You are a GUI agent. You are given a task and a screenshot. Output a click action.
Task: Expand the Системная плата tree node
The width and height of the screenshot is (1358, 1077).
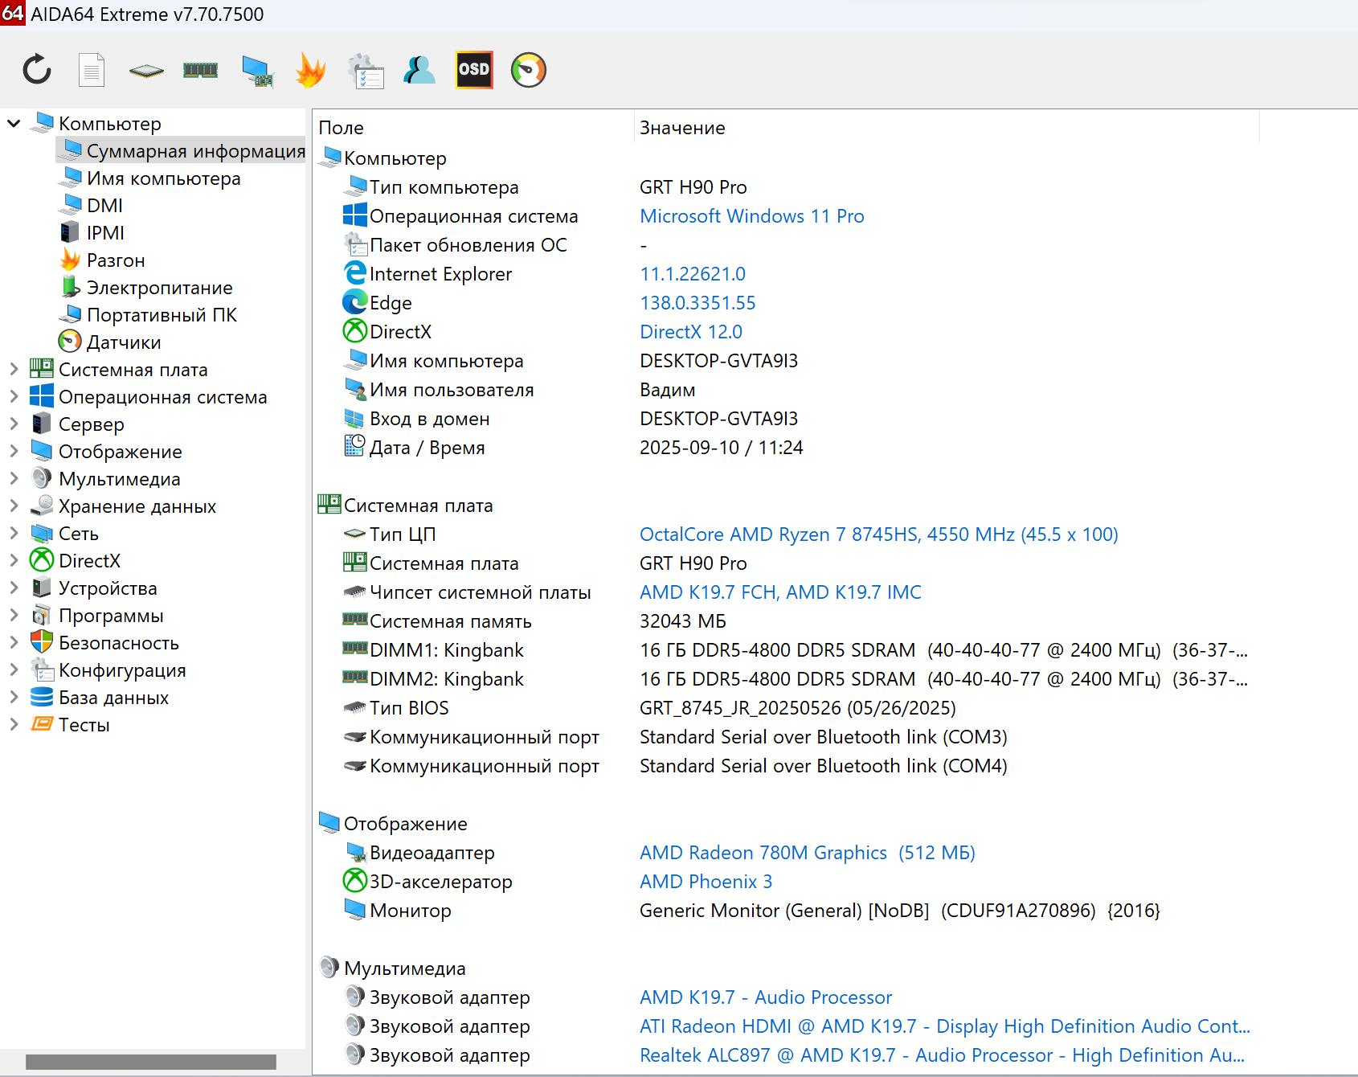tap(14, 370)
